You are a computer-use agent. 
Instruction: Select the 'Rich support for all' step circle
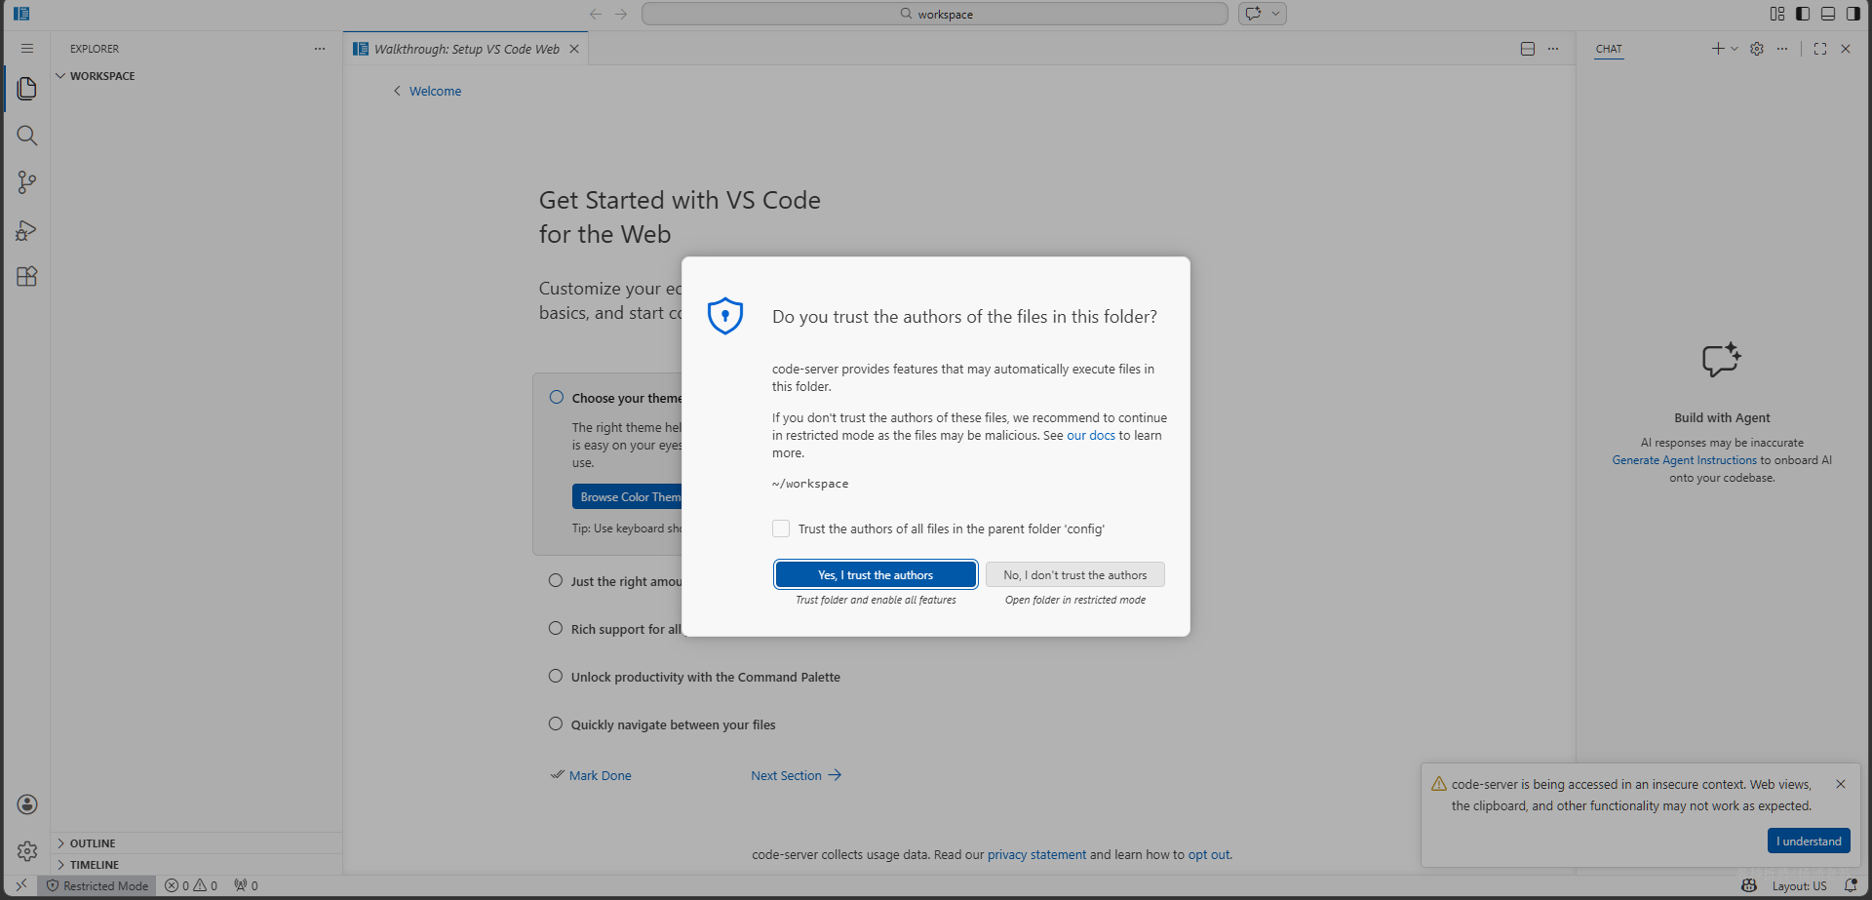[x=556, y=628]
